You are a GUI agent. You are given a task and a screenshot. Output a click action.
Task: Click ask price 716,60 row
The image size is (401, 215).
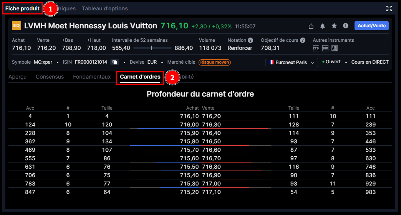tap(211, 150)
